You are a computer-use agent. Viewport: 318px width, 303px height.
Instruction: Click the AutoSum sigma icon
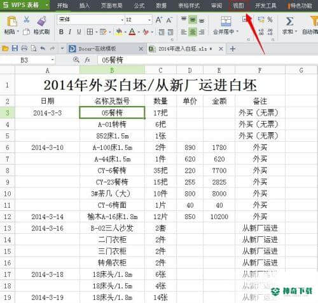pyautogui.click(x=289, y=22)
